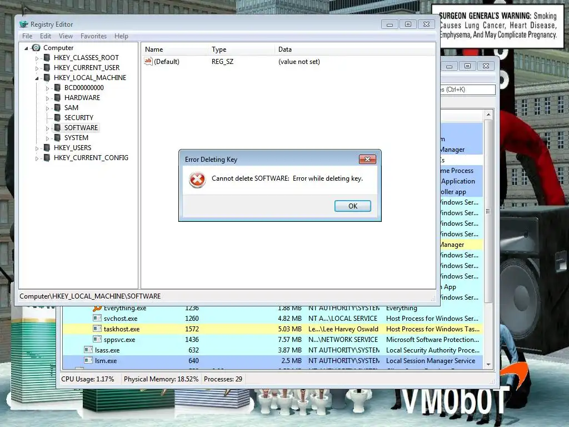
Task: Select the lsass.exe process name
Action: [107, 350]
